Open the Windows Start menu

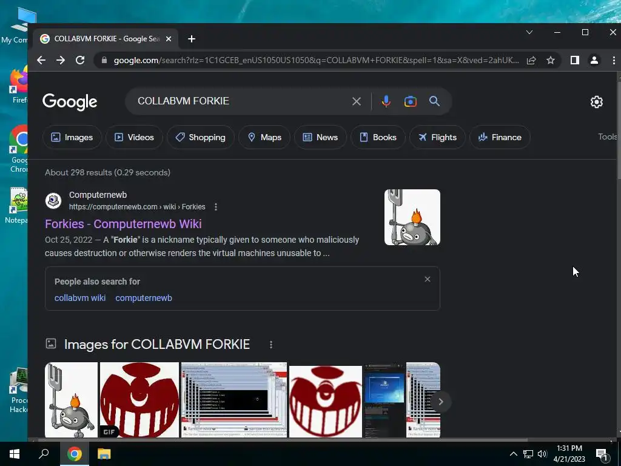tap(15, 454)
